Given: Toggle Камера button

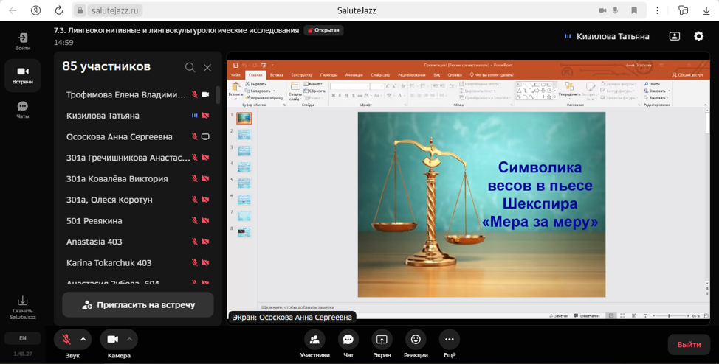Looking at the screenshot, I should 113,339.
